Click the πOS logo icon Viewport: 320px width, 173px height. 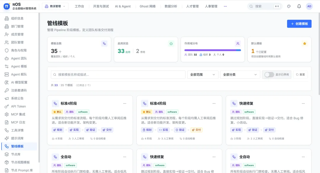[7, 6]
